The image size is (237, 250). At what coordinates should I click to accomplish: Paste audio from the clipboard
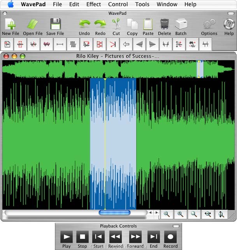point(148,27)
